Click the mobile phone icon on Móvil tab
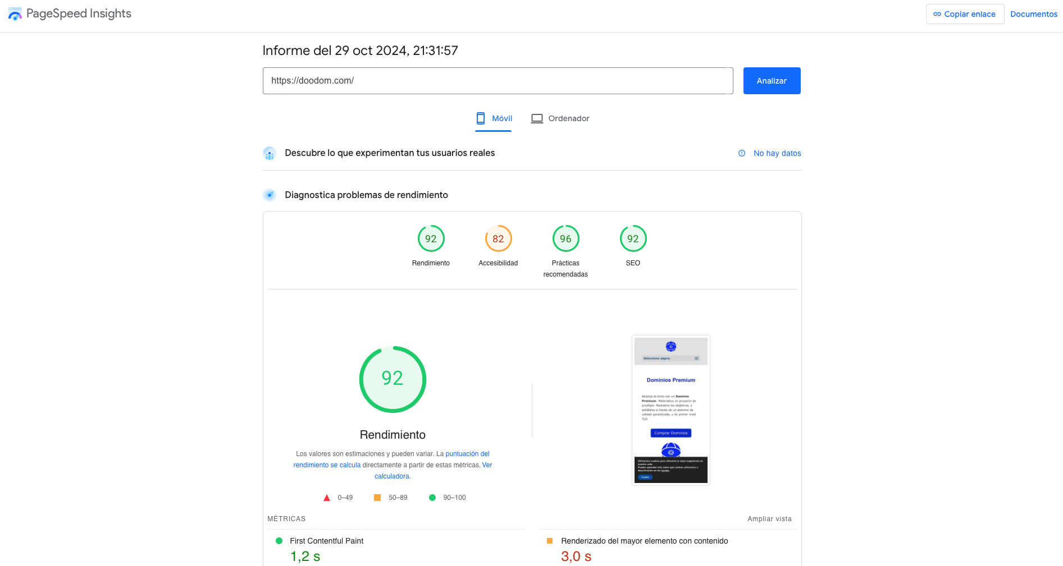Screen dimensions: 1063x566 pos(481,118)
